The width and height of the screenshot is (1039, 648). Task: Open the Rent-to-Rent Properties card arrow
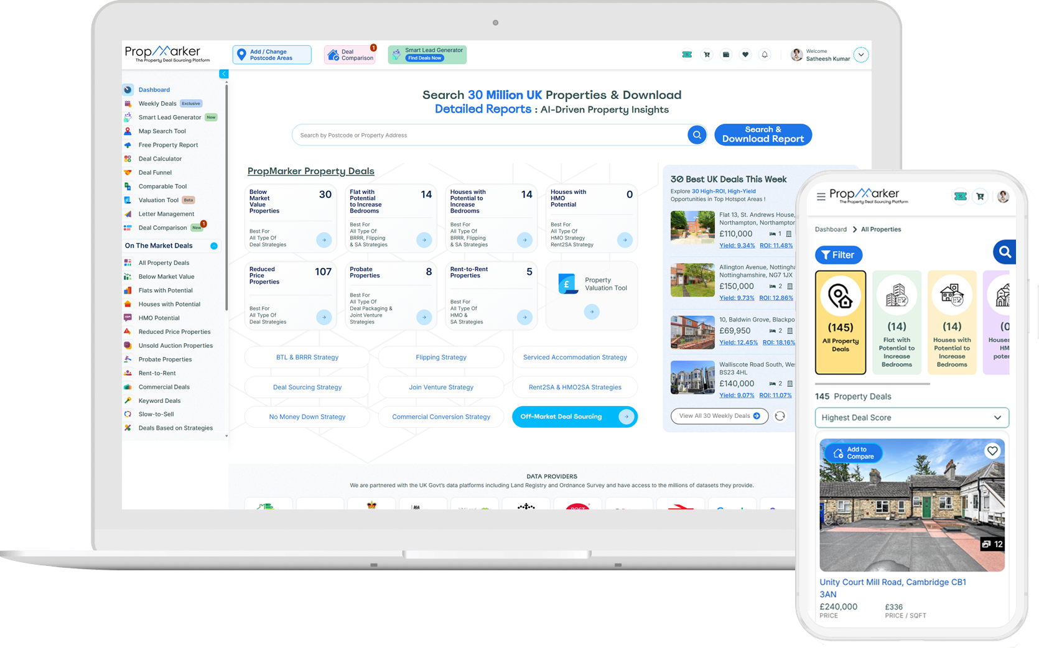(524, 317)
